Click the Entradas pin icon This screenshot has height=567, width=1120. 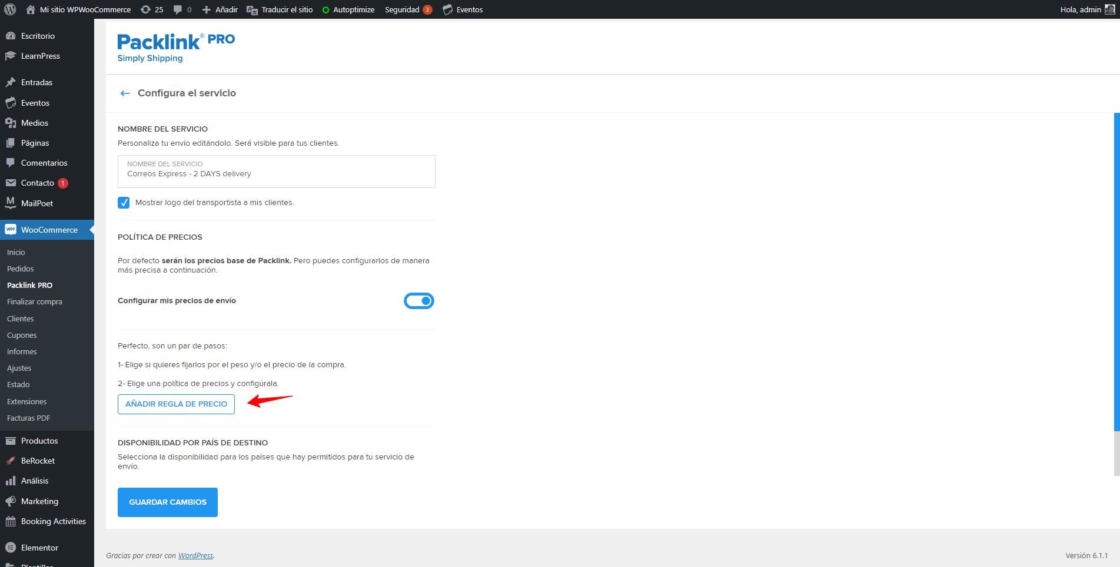[x=11, y=82]
